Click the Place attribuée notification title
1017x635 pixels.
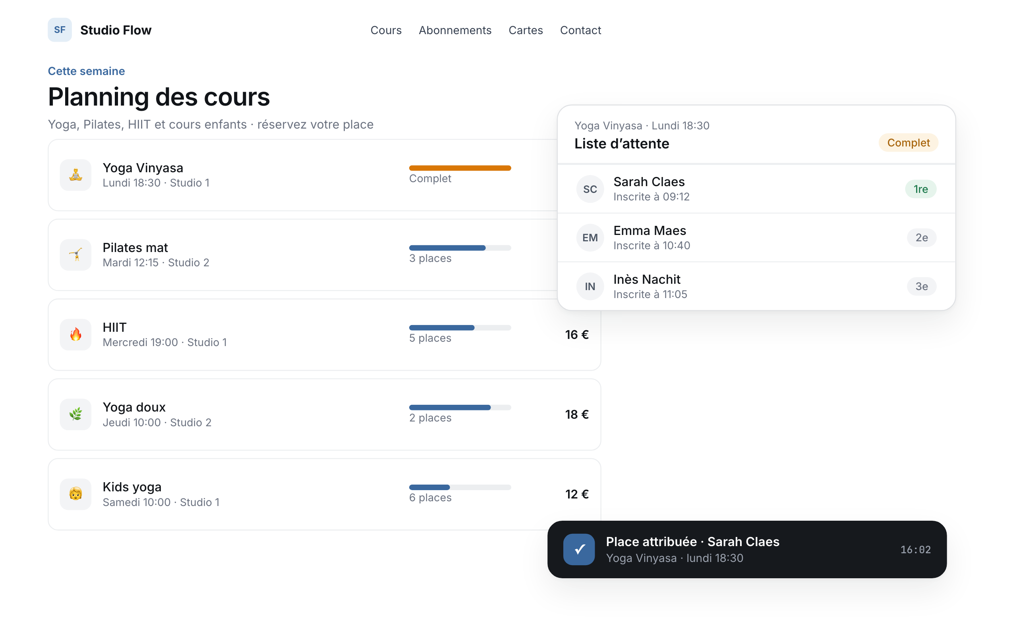pyautogui.click(x=692, y=542)
